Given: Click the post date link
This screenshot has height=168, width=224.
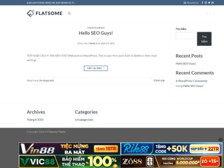Looking at the screenshot, I should point(97,43).
